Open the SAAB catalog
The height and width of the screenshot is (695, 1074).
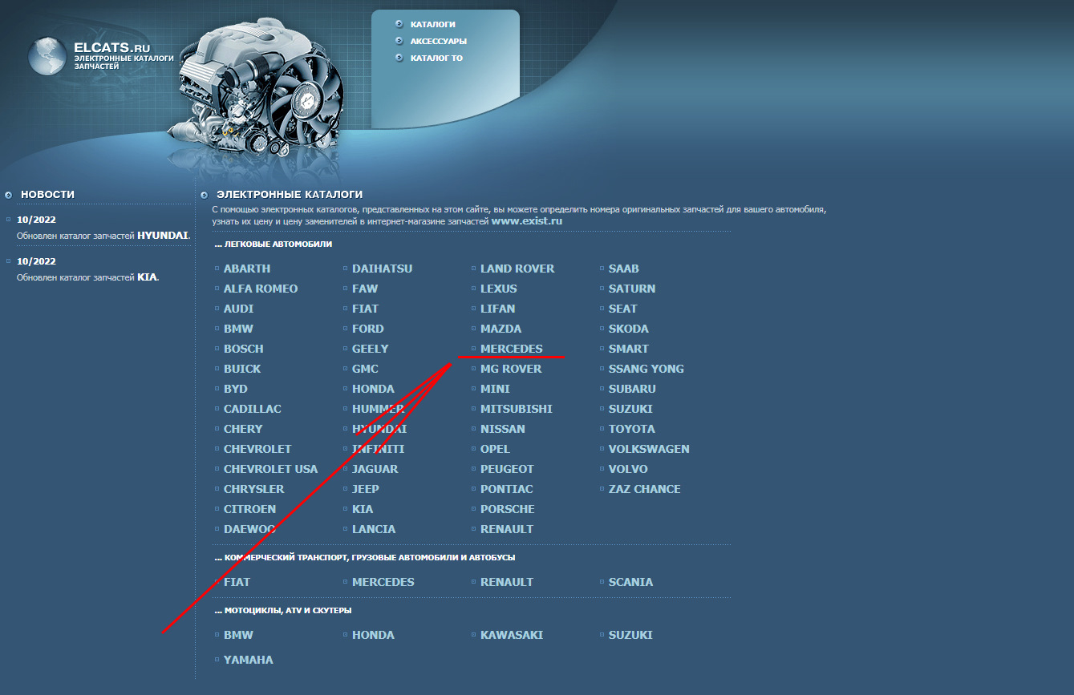click(x=624, y=269)
